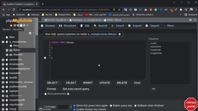Image resolution: width=198 pixels, height=111 pixels.
Task: Collapse all tree items icon
Action: (x=30, y=33)
